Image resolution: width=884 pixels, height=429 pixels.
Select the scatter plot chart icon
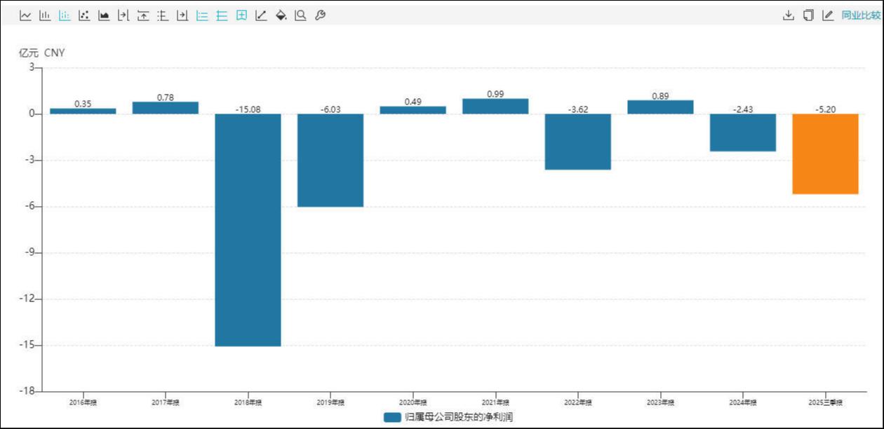pyautogui.click(x=84, y=15)
